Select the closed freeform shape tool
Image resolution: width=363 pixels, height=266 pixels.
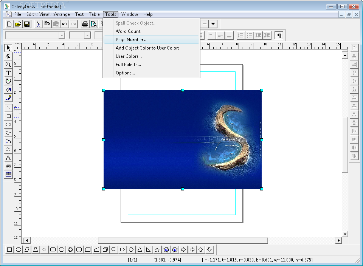point(8,149)
